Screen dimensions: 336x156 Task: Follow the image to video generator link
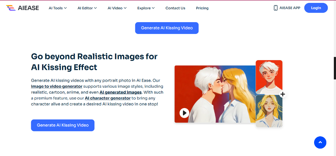57,86
